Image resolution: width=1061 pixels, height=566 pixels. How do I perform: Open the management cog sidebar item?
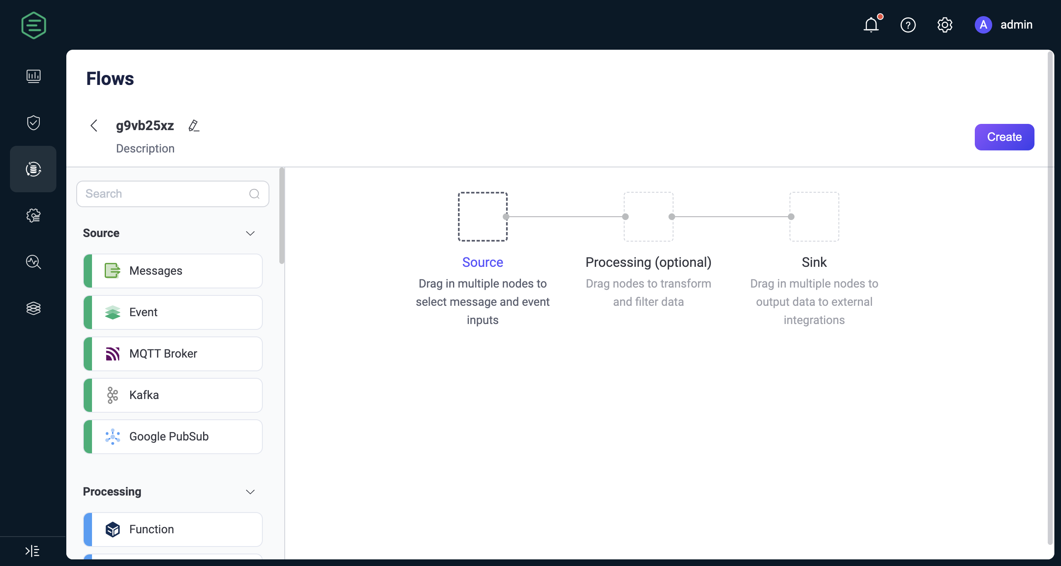(x=33, y=215)
